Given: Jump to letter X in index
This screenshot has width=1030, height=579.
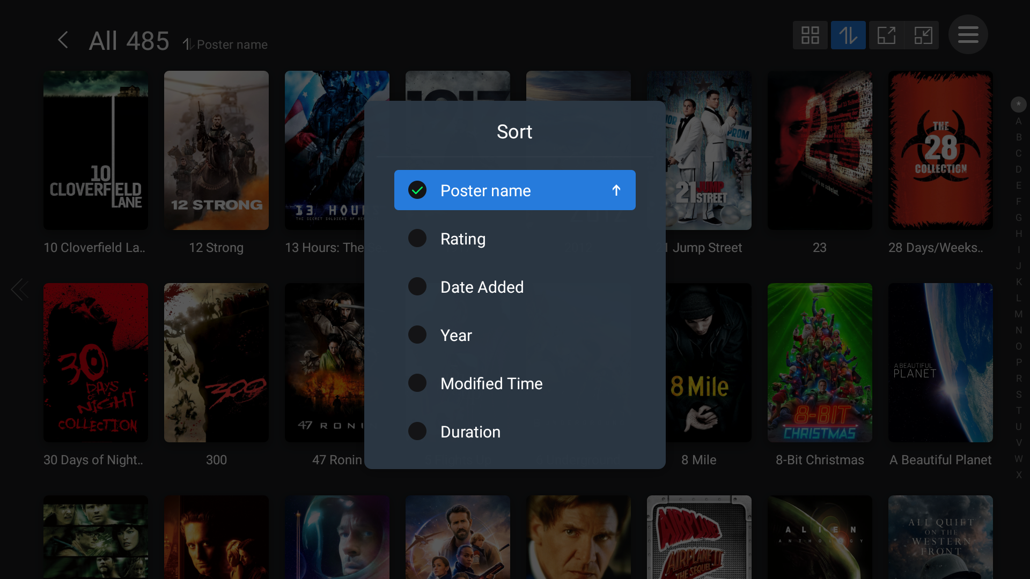Looking at the screenshot, I should coord(1018,475).
